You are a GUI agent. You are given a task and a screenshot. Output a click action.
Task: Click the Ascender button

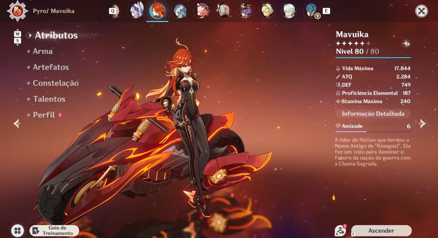click(381, 231)
